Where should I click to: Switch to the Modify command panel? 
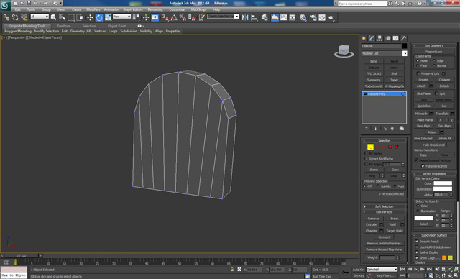tap(372, 38)
